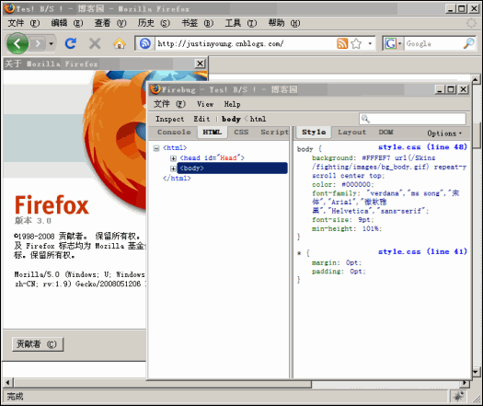
Task: Maximize the Firebug window
Action: 451,89
